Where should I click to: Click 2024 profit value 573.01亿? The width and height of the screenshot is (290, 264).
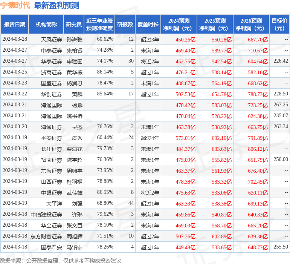[x=186, y=138]
